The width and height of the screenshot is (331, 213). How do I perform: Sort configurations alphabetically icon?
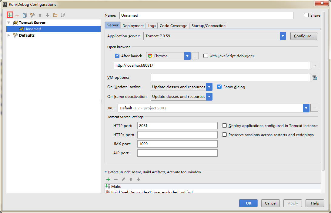pos(63,15)
